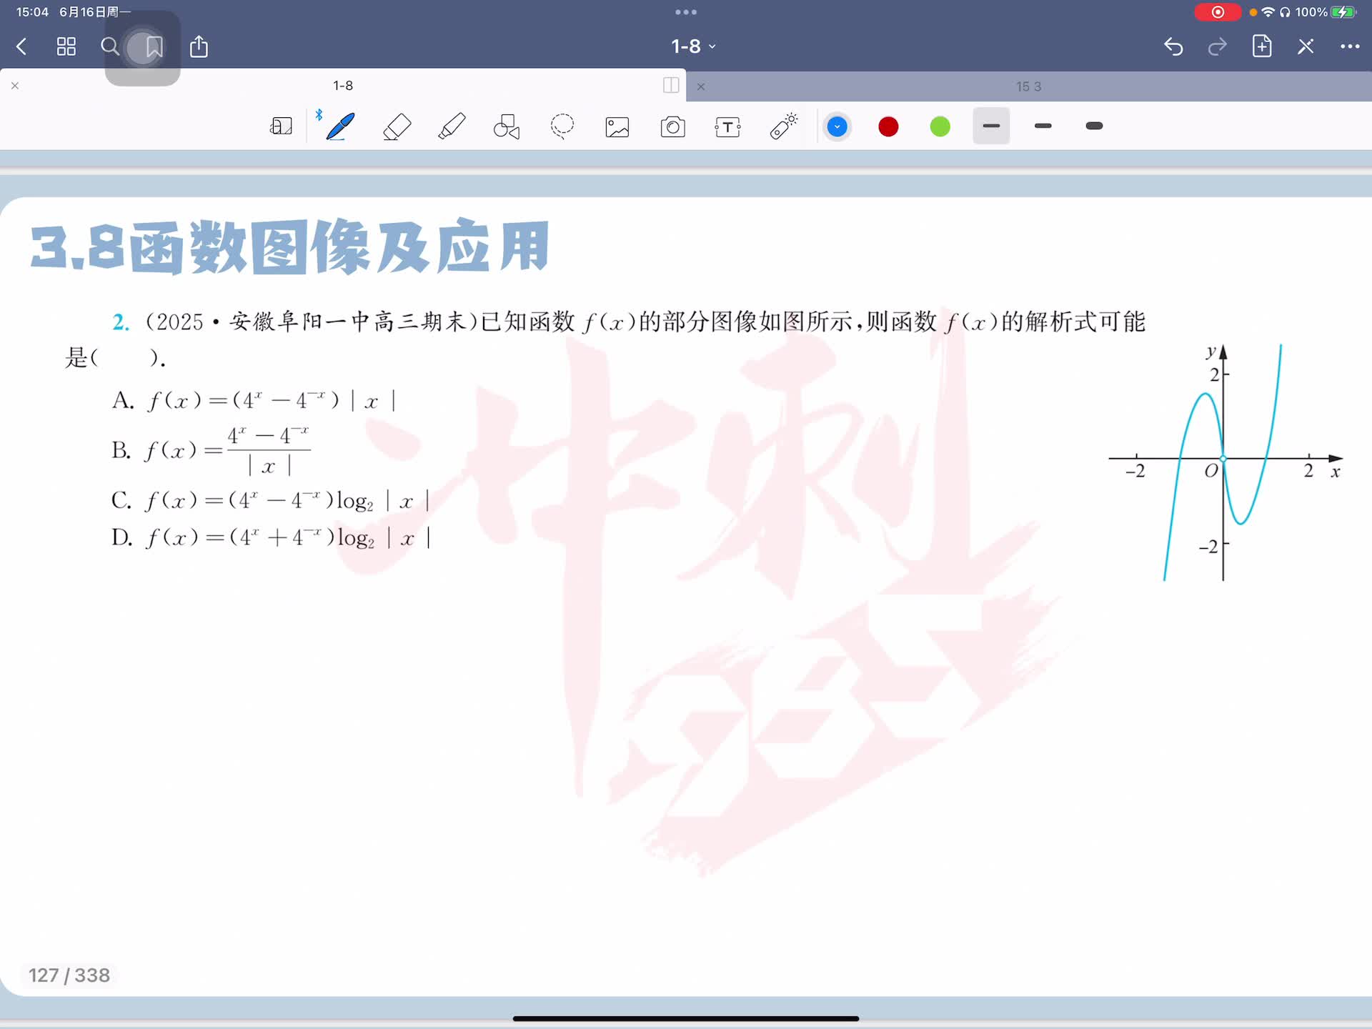
Task: Select the Eraser tool
Action: point(397,126)
